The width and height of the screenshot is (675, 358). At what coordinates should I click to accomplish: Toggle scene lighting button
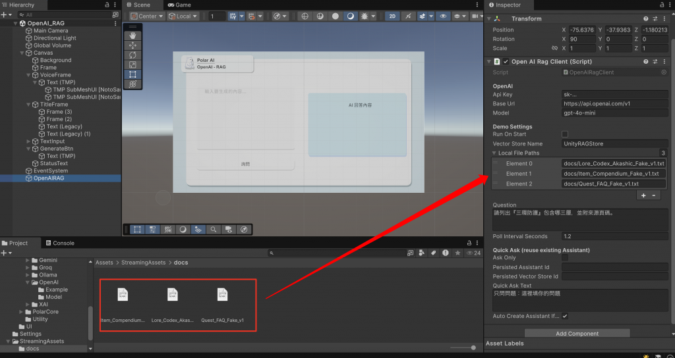point(407,16)
